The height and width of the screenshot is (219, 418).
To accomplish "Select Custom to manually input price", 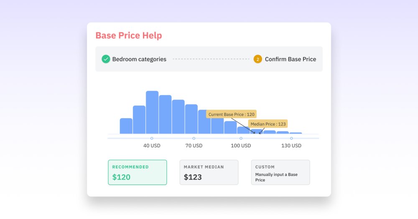I will coord(280,172).
